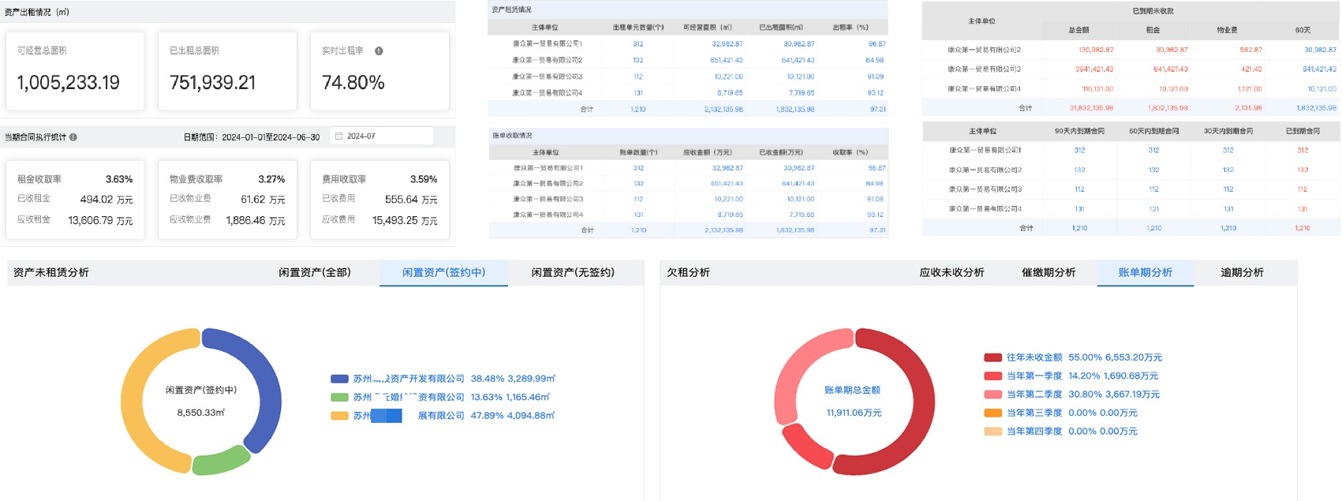Click info icon next to 当期合同执行统计

[x=73, y=137]
